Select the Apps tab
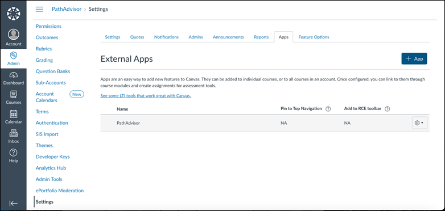445x211 pixels. [283, 37]
